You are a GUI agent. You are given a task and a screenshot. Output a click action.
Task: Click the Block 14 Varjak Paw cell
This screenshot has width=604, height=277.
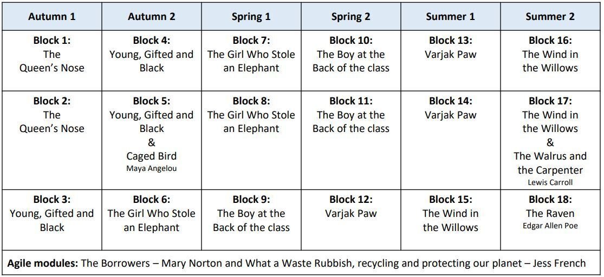tap(451, 141)
